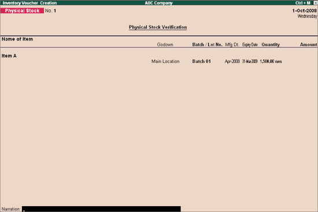
Task: Change the voucher date 1-Oct-2008
Action: tap(304, 11)
